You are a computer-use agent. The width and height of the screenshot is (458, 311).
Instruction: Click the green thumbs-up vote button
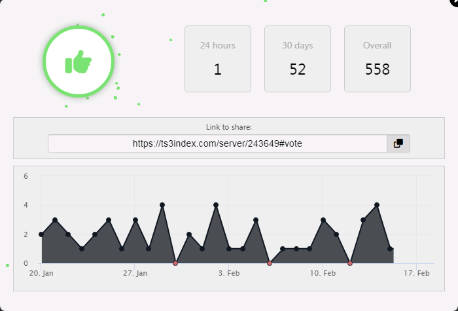point(79,62)
